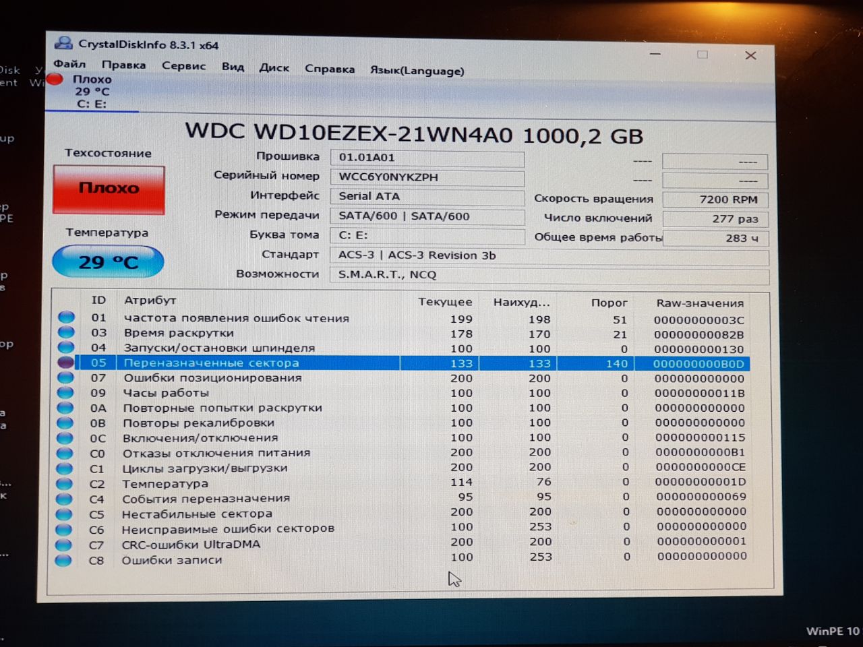The image size is (863, 647).
Task: Click the Текущее column header
Action: [x=445, y=302]
